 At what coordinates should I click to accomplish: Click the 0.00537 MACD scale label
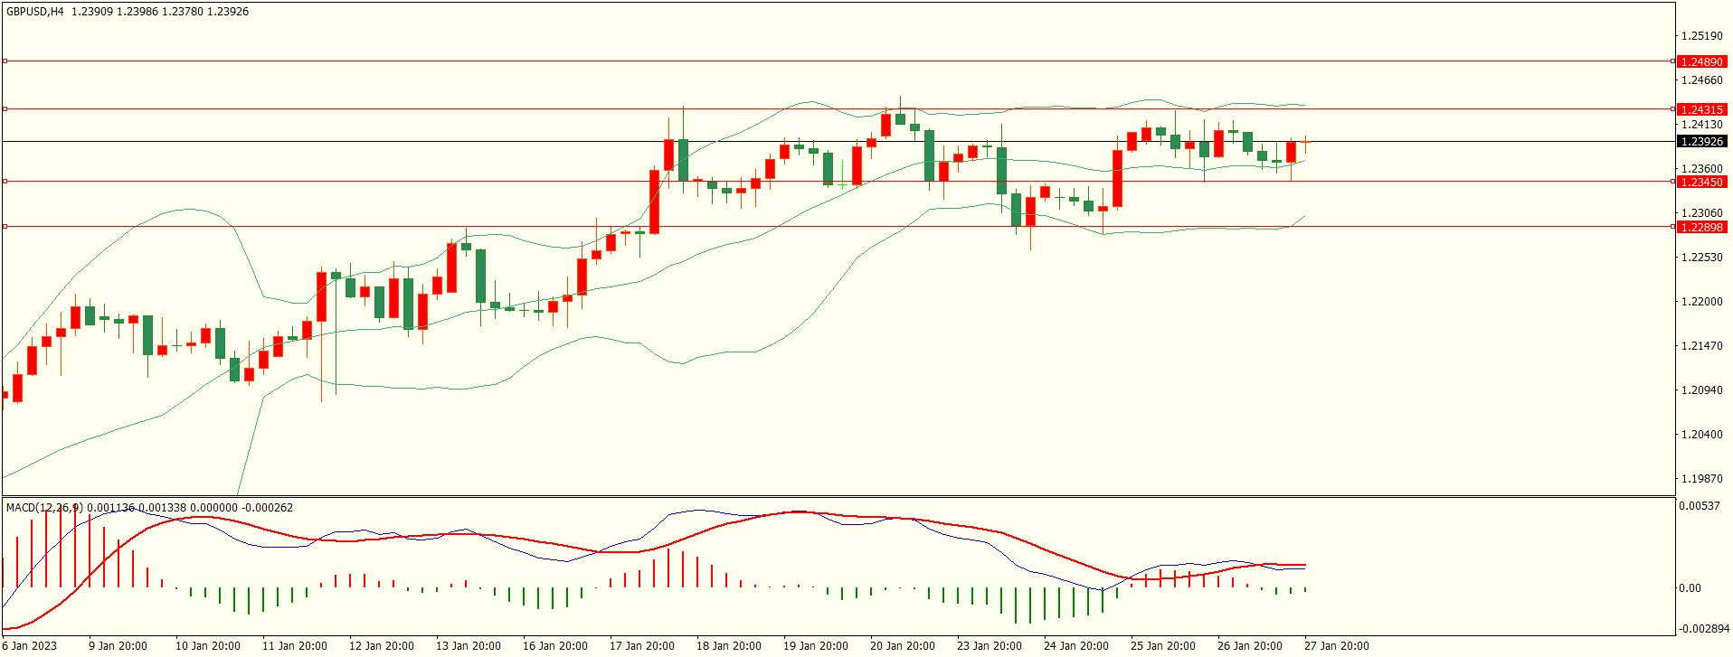tap(1699, 506)
